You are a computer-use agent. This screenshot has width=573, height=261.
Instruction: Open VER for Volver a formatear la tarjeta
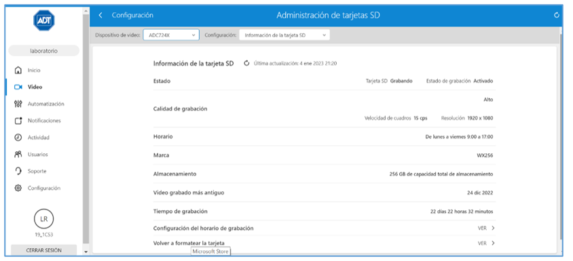pos(486,243)
